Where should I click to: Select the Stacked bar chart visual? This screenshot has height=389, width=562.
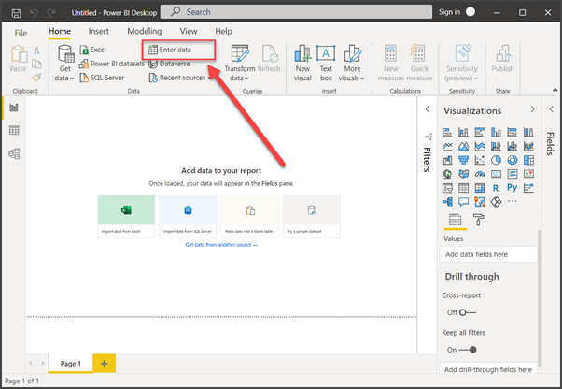click(x=447, y=133)
